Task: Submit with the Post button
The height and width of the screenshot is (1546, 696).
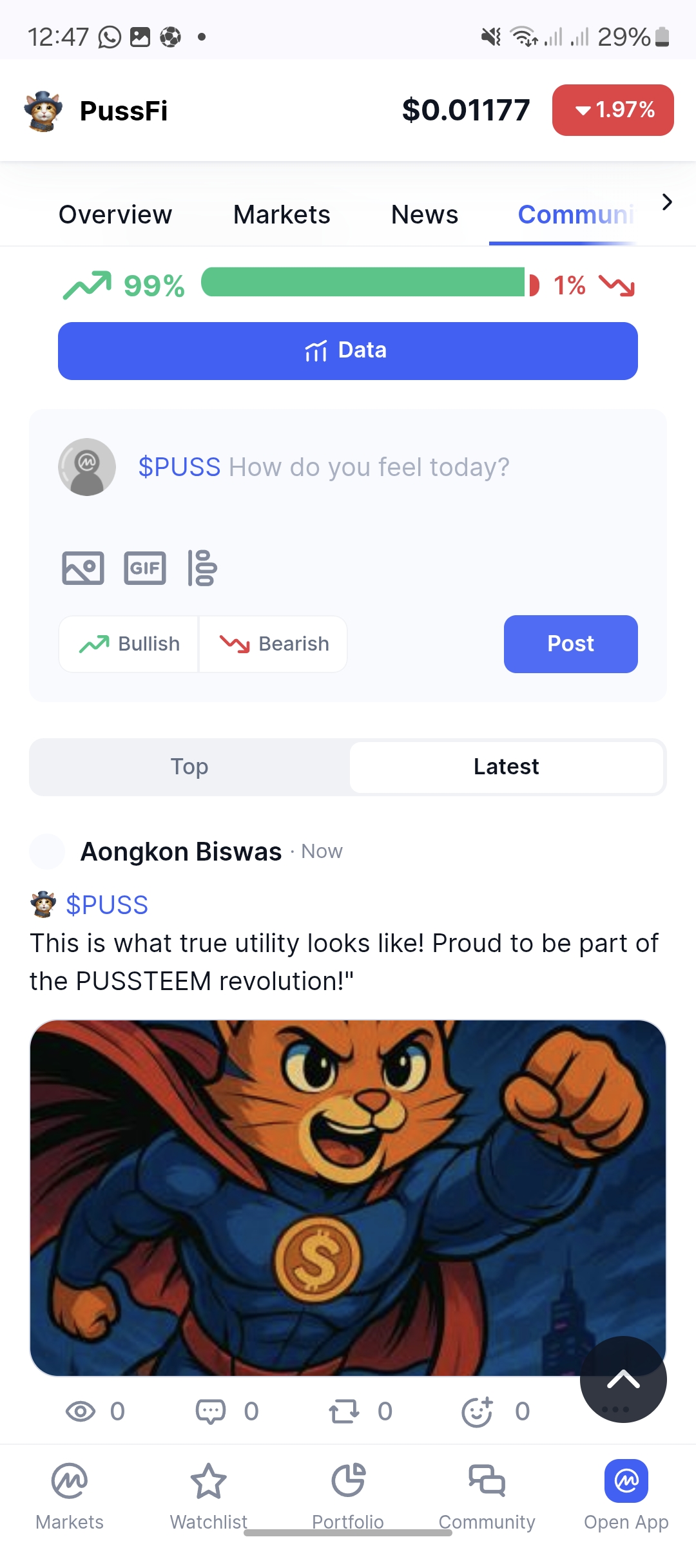Action: click(571, 644)
